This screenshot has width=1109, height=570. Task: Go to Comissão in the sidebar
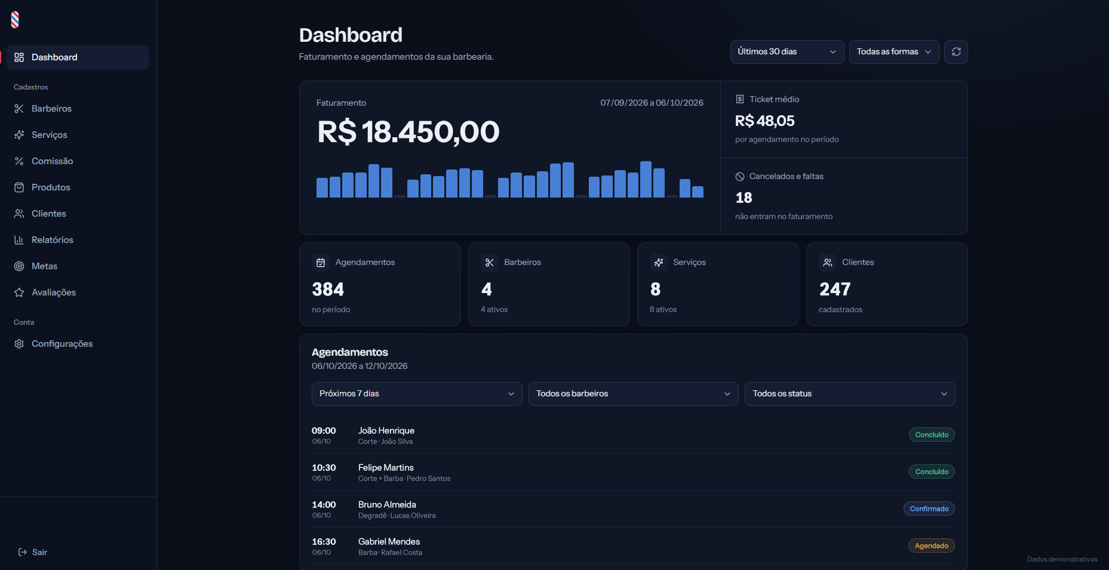click(x=78, y=161)
